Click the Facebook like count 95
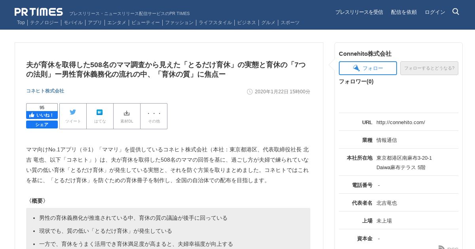 tap(42, 108)
